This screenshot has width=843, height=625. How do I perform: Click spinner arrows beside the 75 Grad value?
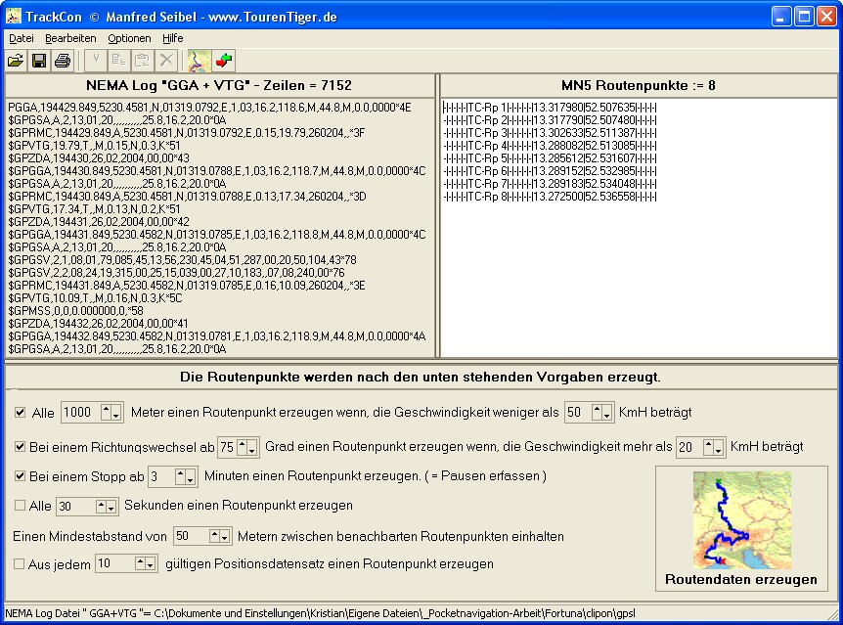tap(248, 447)
